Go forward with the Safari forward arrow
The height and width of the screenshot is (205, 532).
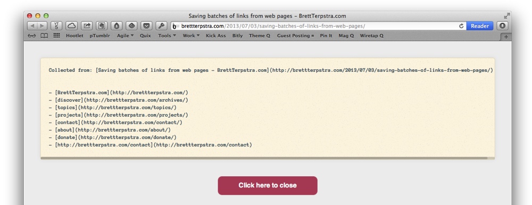41,26
